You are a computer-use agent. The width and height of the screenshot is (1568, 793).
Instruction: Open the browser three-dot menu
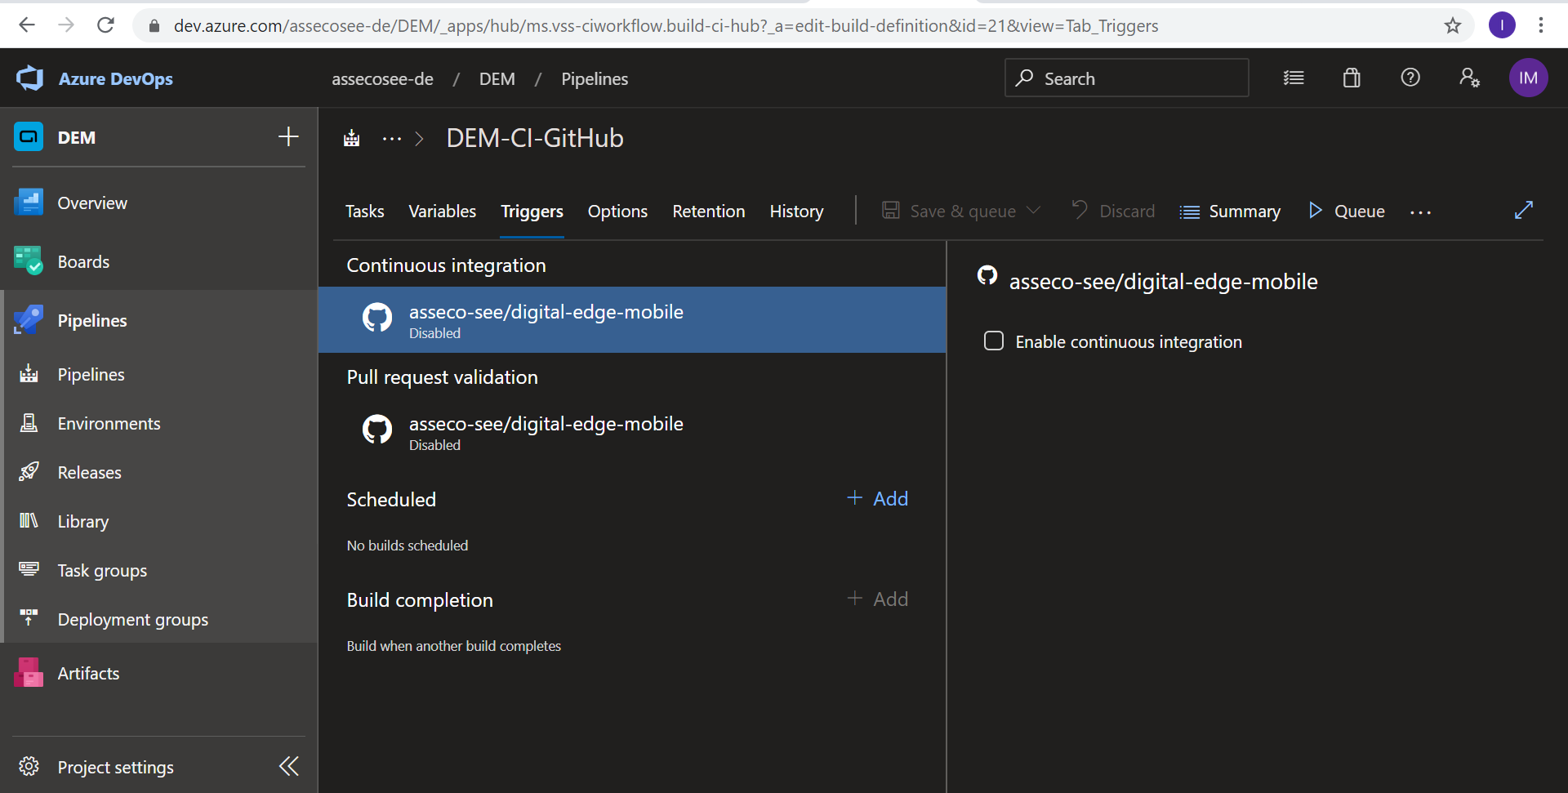1541,25
